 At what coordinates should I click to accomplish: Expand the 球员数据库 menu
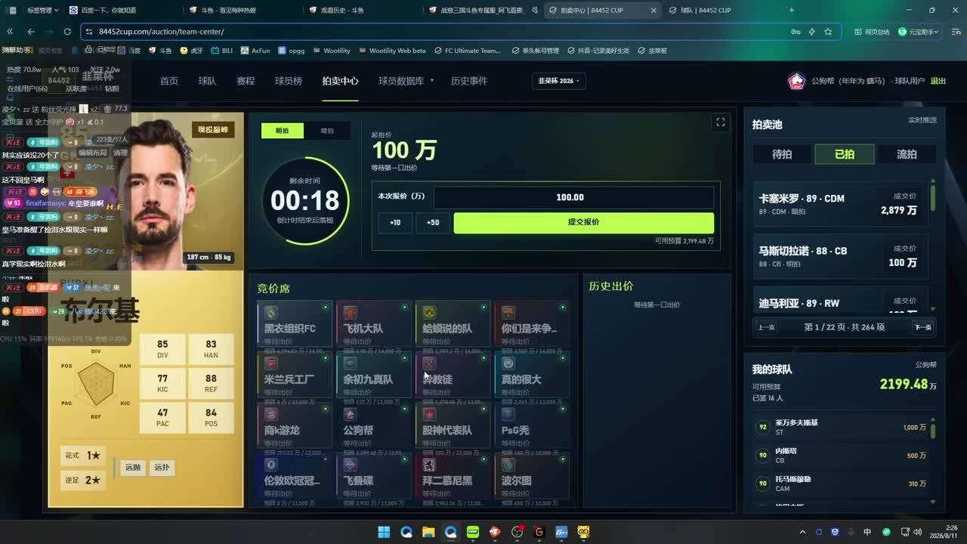tap(406, 81)
